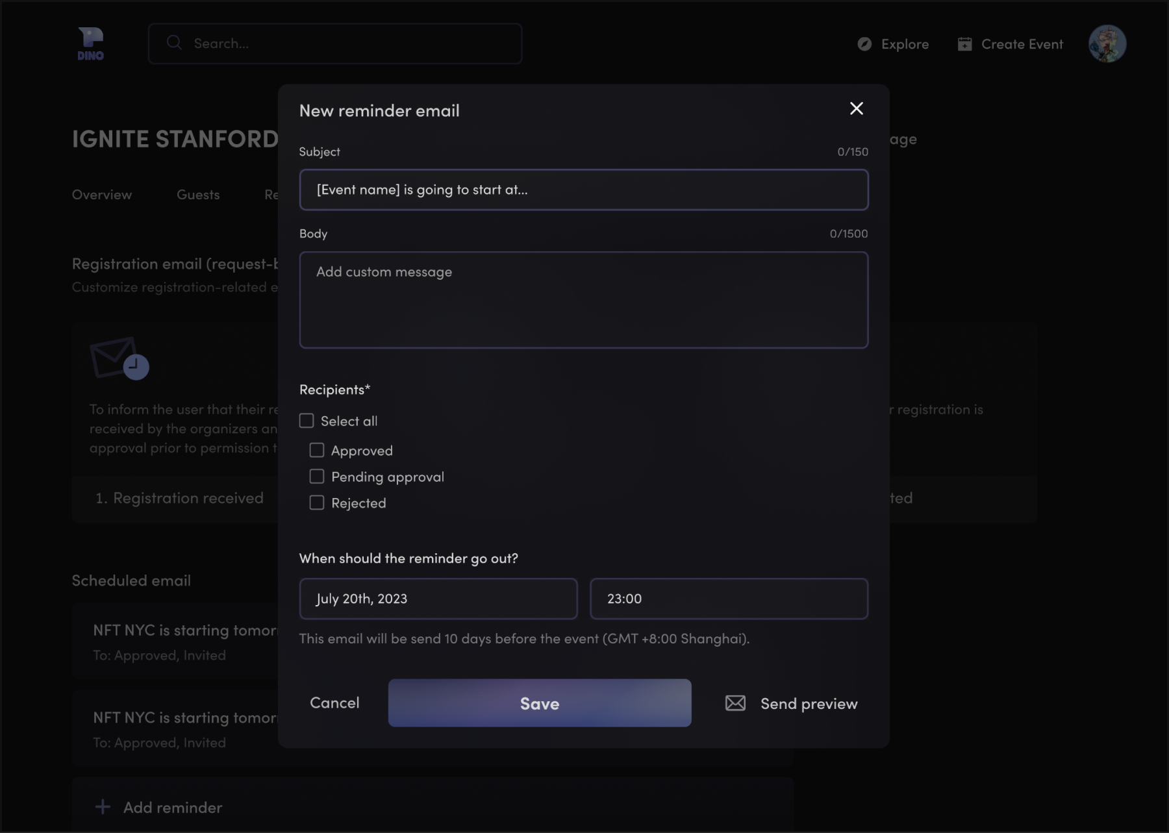Switch to the Overview tab
1169x833 pixels.
pyautogui.click(x=102, y=195)
